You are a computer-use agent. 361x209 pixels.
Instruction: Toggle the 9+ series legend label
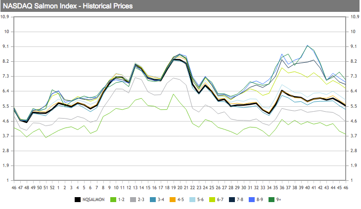point(278,200)
